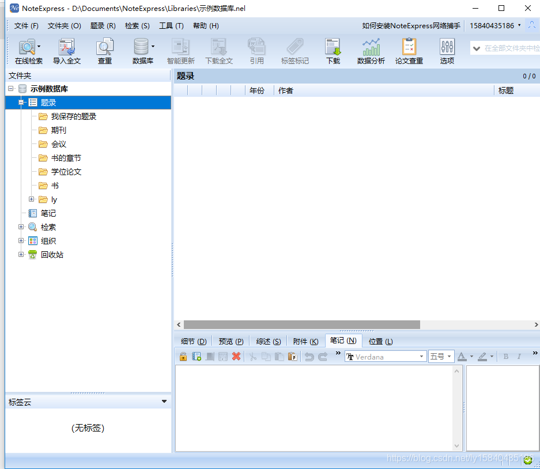Screen dimensions: 540x469
Task: Open the 数据库 dropdown arrow
Action: click(153, 47)
